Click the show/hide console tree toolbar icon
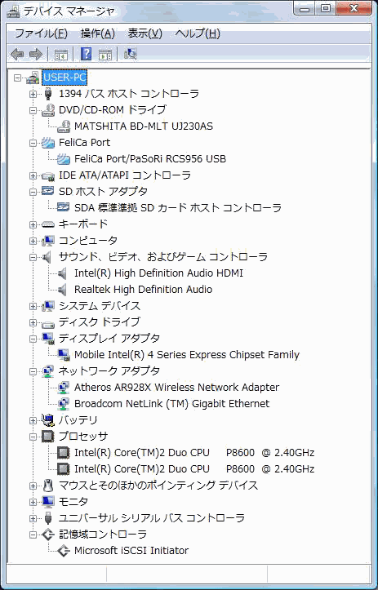378x590 pixels. (61, 55)
